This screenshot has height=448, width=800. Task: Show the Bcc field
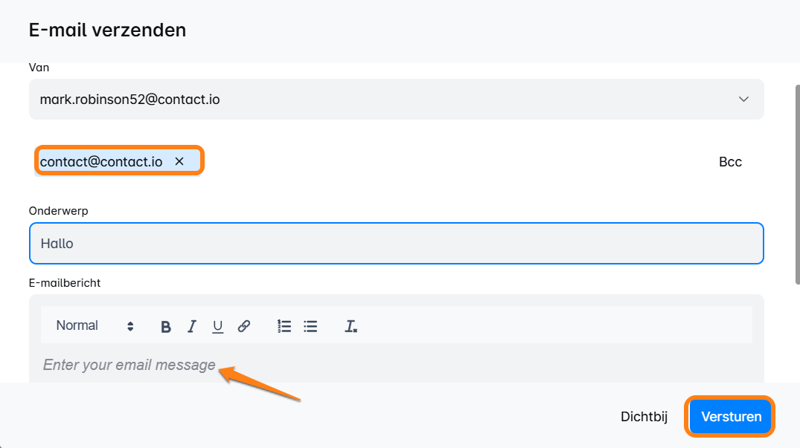(730, 162)
